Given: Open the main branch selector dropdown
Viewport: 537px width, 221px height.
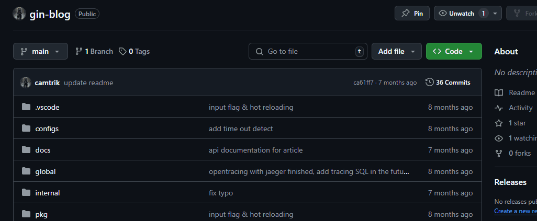Looking at the screenshot, I should pyautogui.click(x=40, y=51).
